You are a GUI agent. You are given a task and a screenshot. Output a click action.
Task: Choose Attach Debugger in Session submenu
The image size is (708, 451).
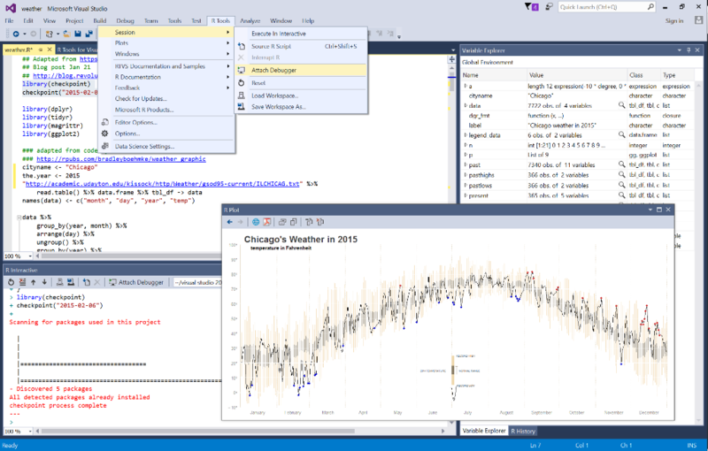[x=273, y=70]
